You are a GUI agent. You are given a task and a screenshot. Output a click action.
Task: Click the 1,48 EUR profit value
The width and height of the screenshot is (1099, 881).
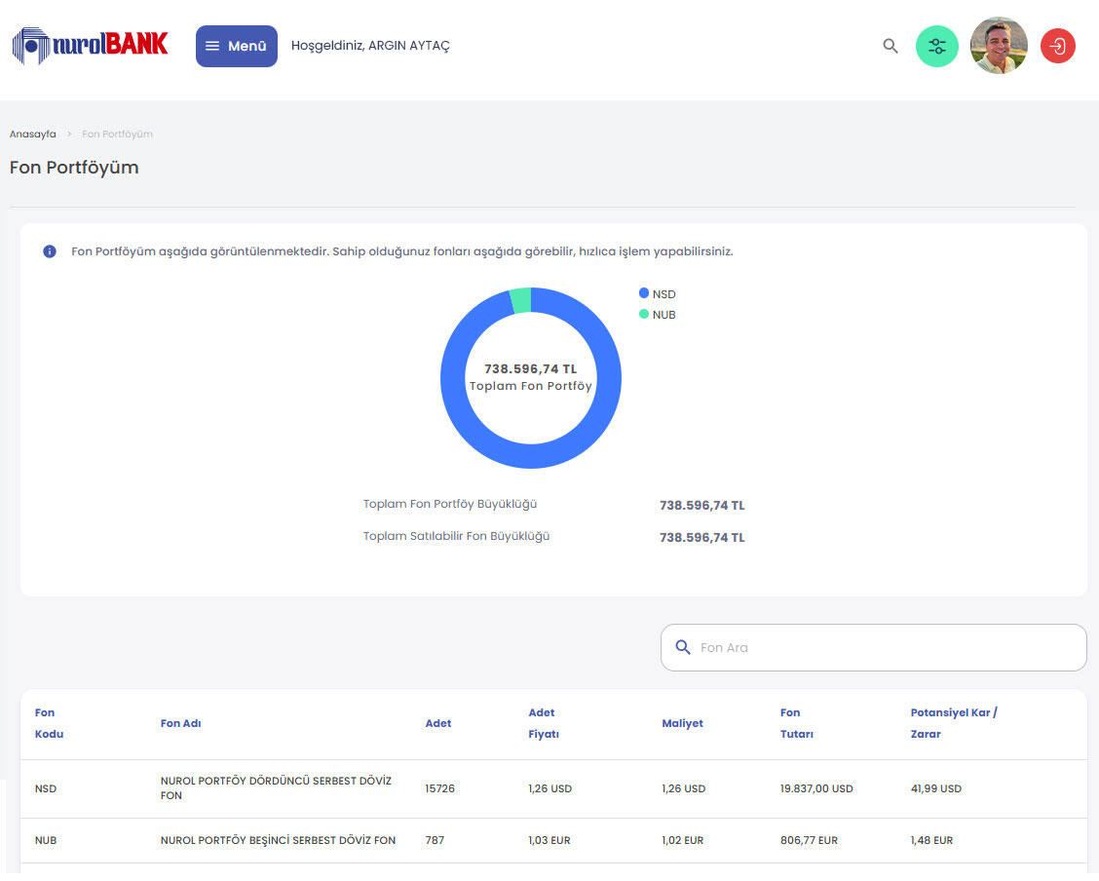pyautogui.click(x=931, y=840)
